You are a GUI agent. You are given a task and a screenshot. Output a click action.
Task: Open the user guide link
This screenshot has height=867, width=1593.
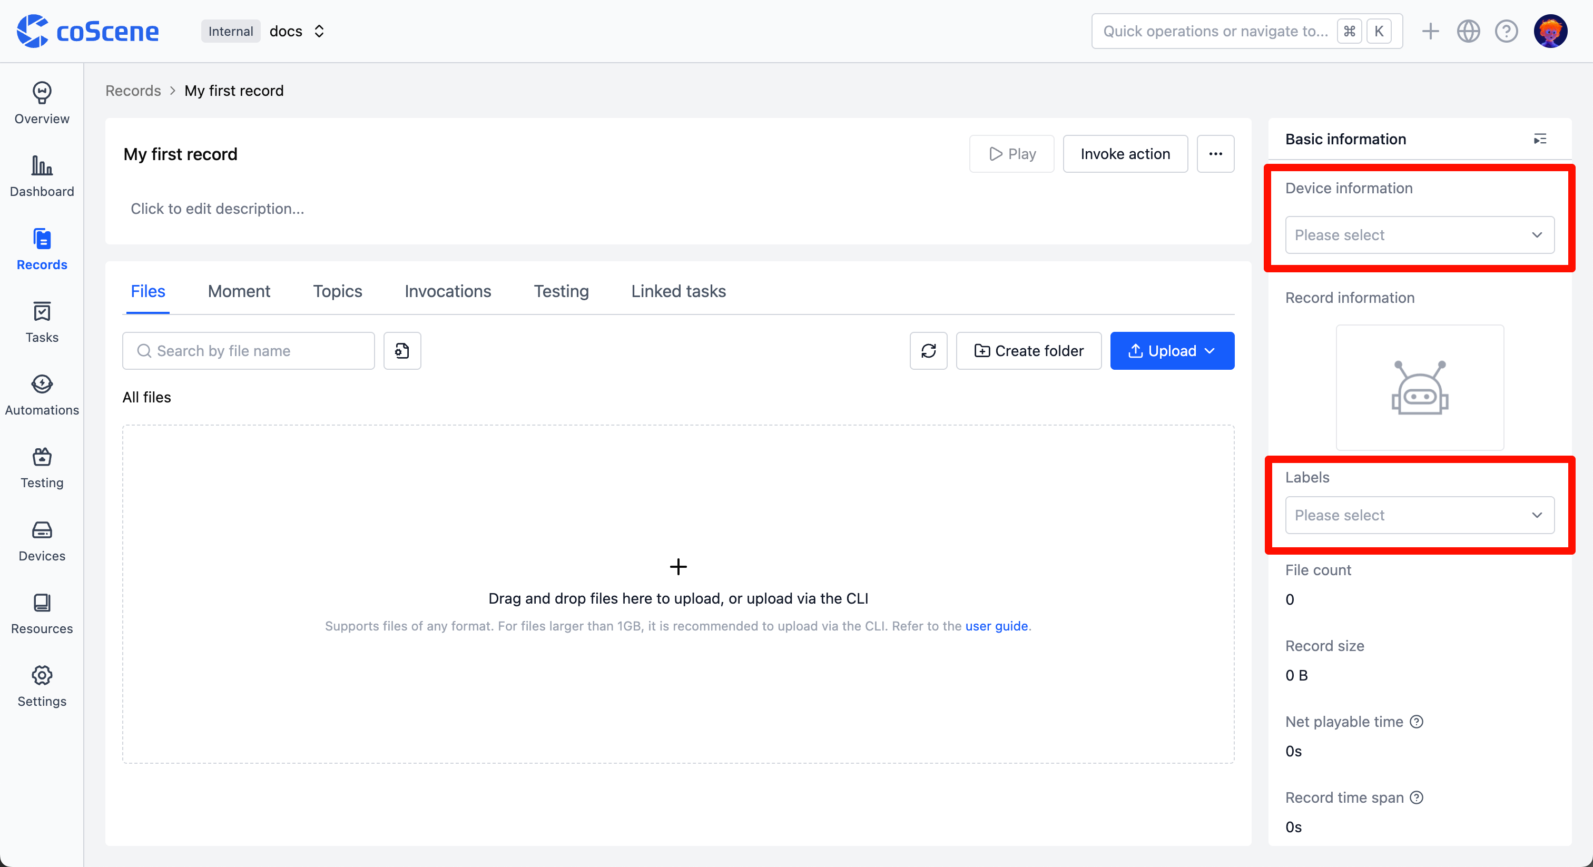pyautogui.click(x=996, y=626)
